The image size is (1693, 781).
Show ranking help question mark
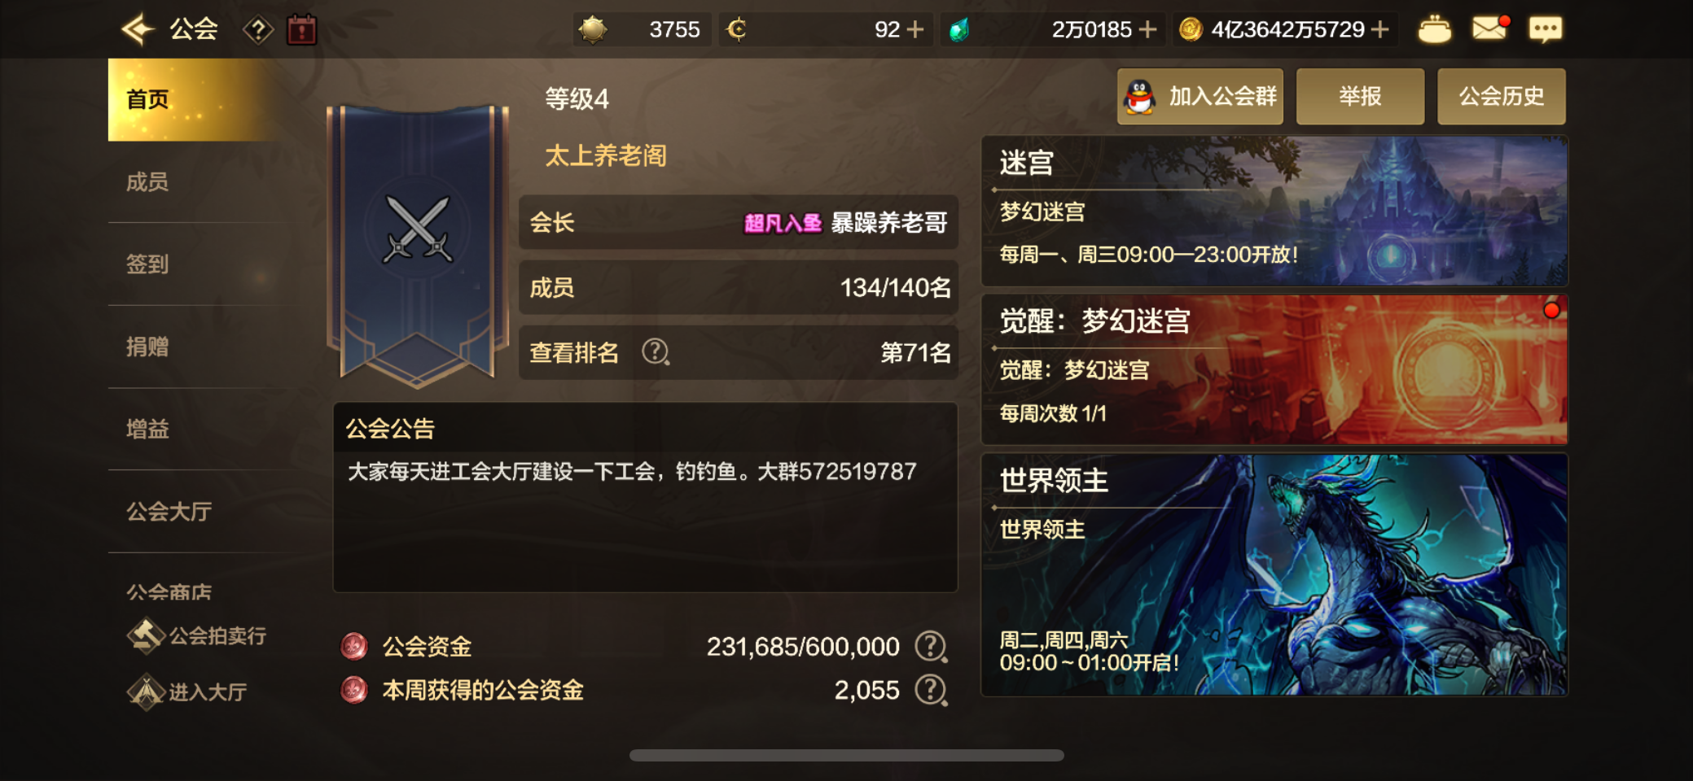[655, 352]
